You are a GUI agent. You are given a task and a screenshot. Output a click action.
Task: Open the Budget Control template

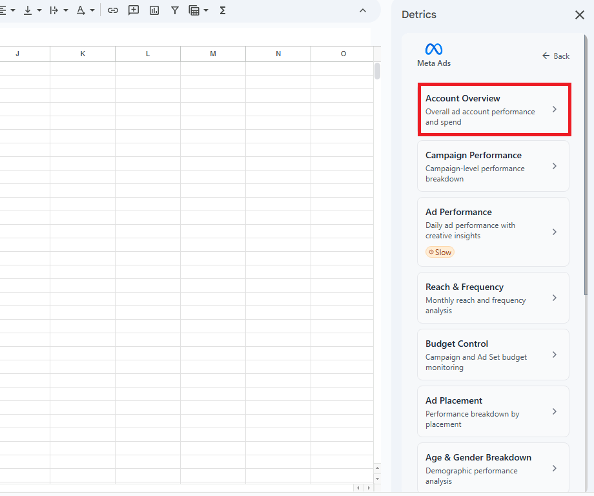[x=493, y=355]
